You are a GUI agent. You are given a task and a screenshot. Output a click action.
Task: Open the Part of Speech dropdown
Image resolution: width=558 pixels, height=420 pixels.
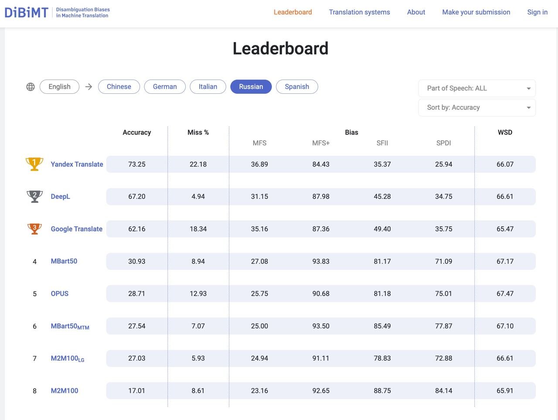(x=477, y=89)
